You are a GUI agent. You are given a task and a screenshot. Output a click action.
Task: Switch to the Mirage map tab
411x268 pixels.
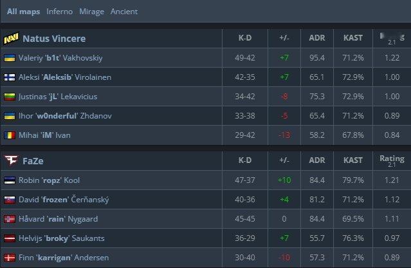91,12
